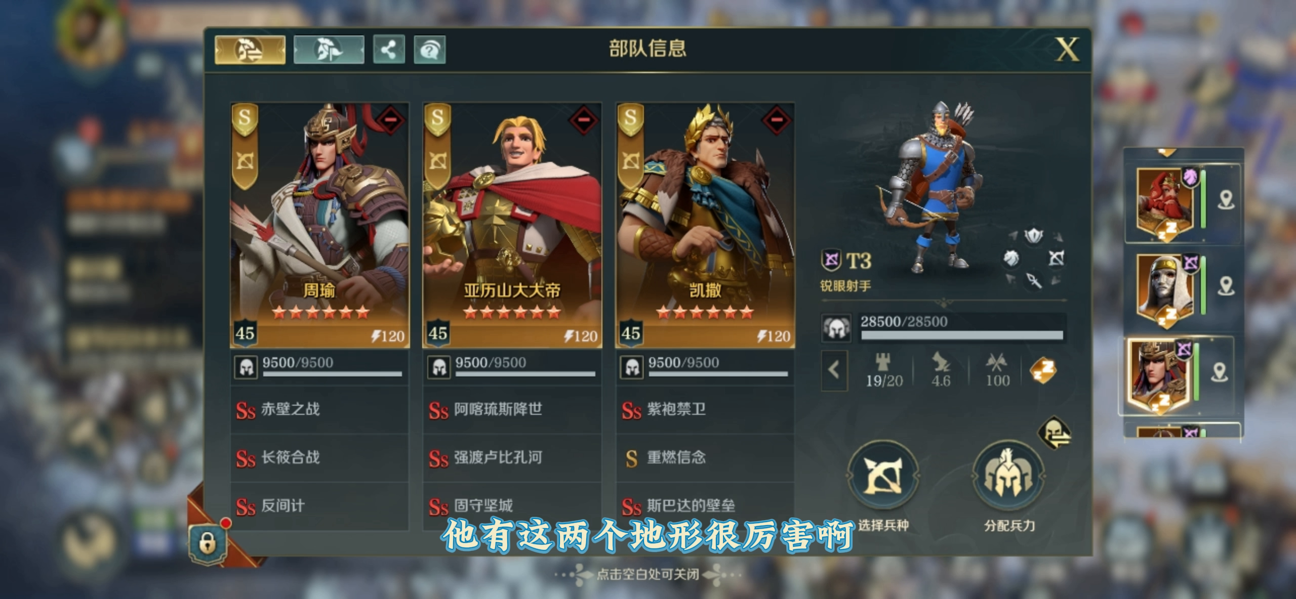Remove 周瑜 with red minus badge

[x=390, y=120]
